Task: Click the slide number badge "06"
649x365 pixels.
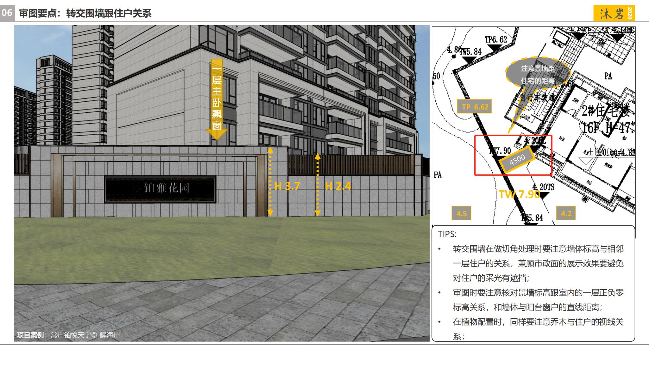Action: click(x=7, y=13)
